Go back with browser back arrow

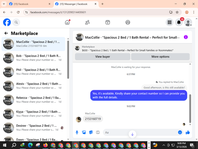tap(4, 12)
